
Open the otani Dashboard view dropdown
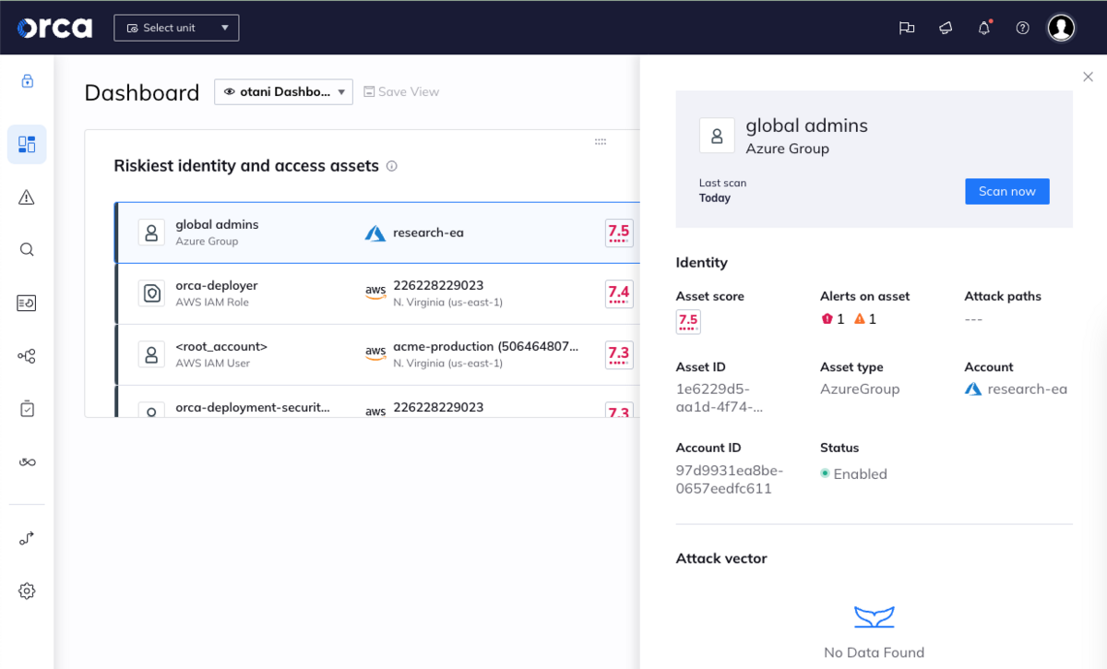click(283, 91)
